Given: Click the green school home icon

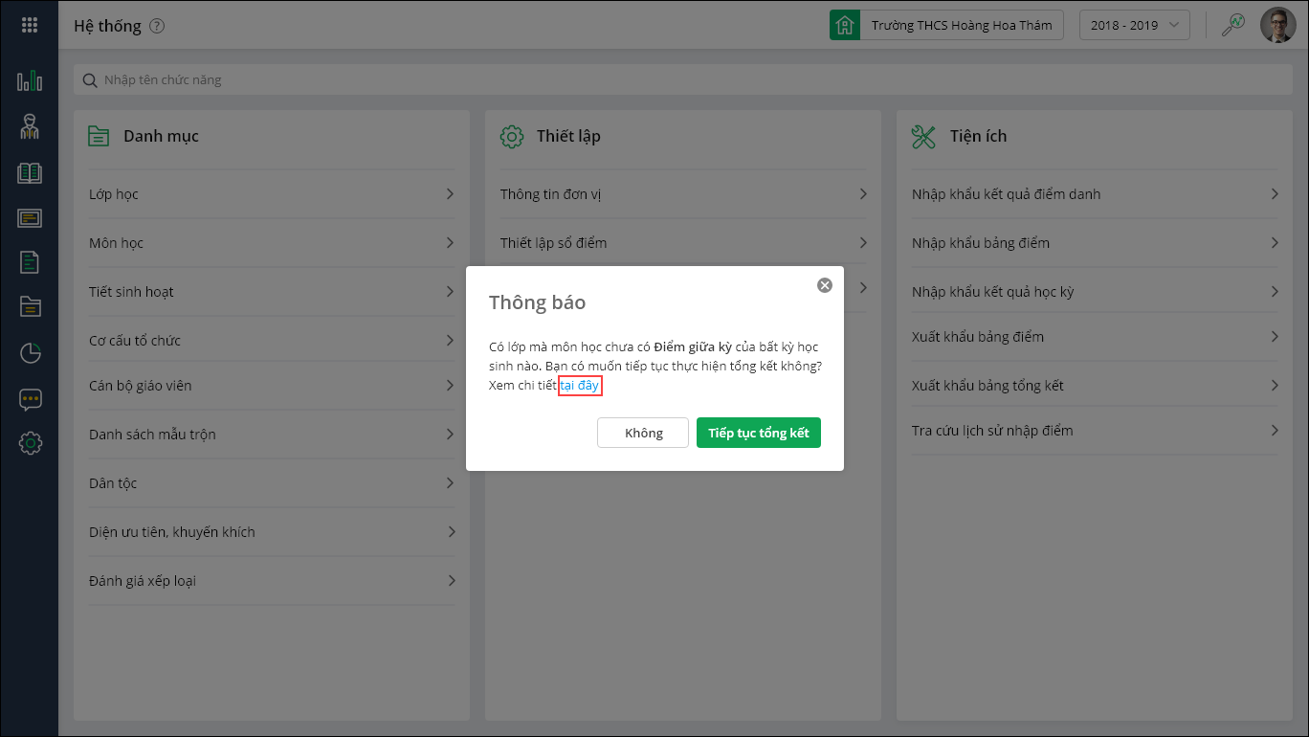Looking at the screenshot, I should (x=844, y=26).
